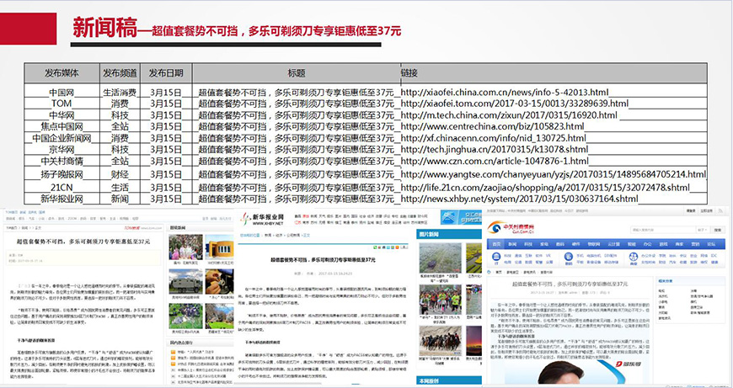Open the m.tech.china.com zixun link
This screenshot has width=733, height=388.
(509, 114)
